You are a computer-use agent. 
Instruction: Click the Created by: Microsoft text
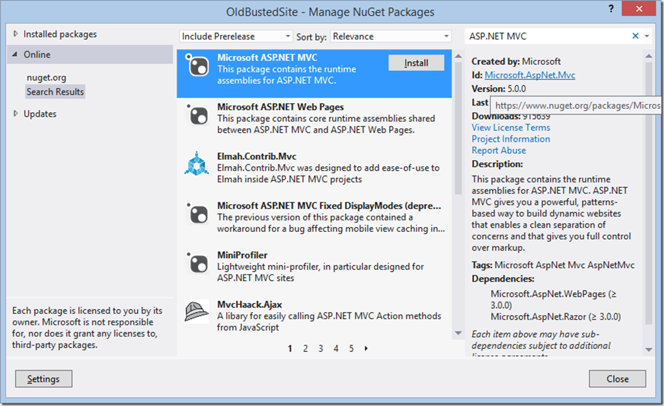tap(516, 62)
